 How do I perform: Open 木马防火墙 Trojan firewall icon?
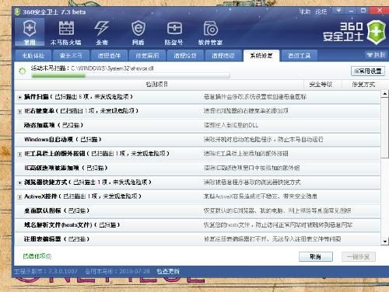pos(66,33)
